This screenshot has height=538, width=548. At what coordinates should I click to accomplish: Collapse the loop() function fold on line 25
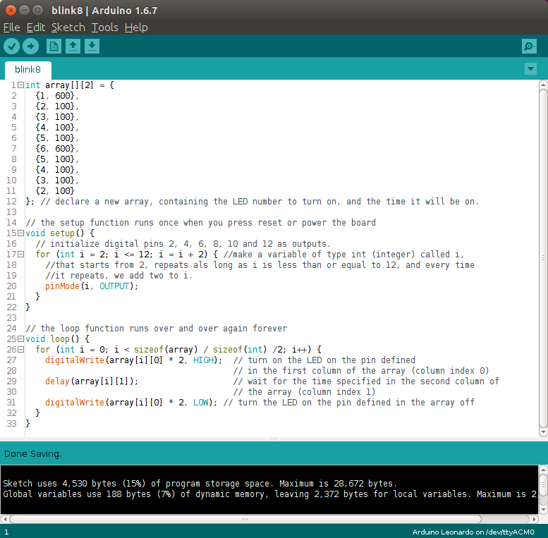20,339
